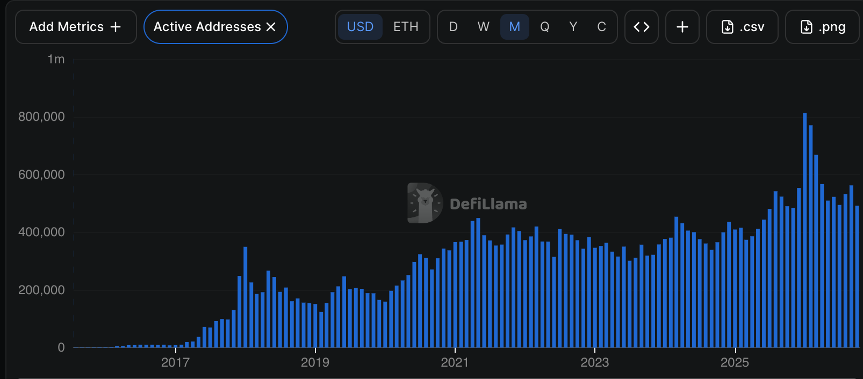863x379 pixels.
Task: Switch denomination to USD
Action: [360, 27]
